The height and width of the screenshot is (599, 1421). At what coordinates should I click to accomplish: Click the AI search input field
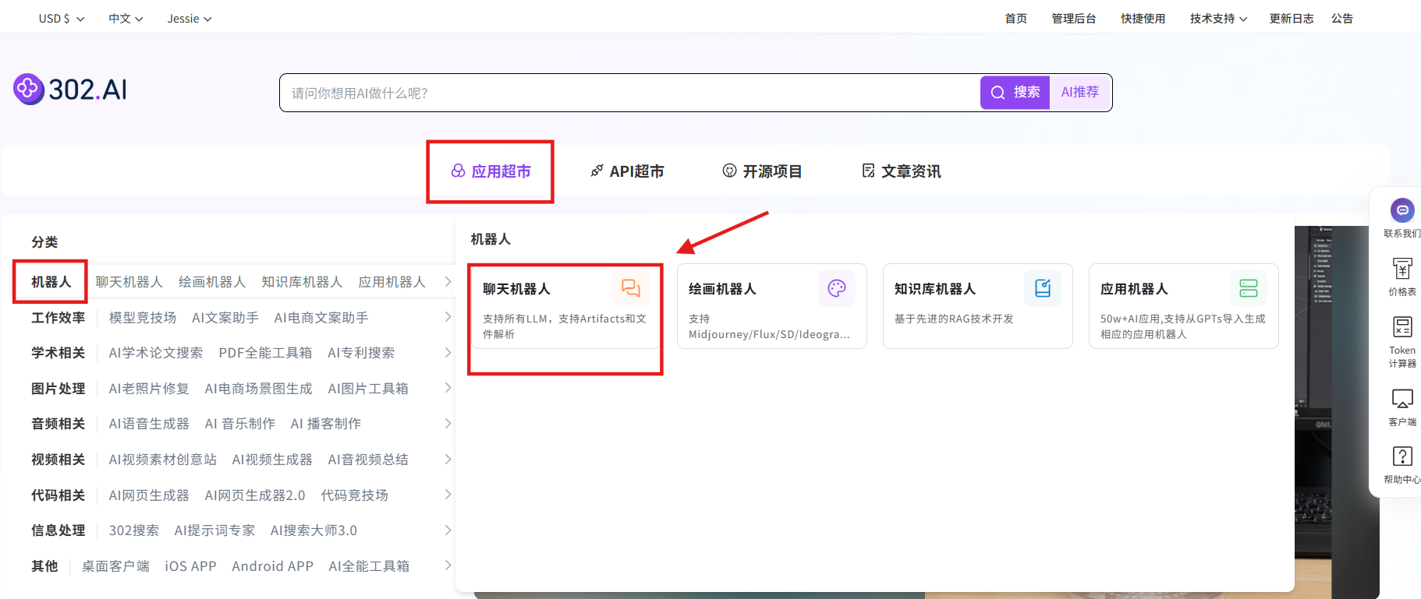click(x=624, y=93)
